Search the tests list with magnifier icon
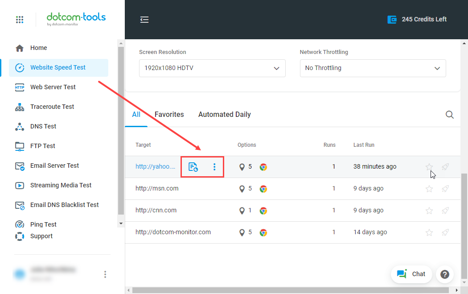The width and height of the screenshot is (468, 294). point(450,115)
